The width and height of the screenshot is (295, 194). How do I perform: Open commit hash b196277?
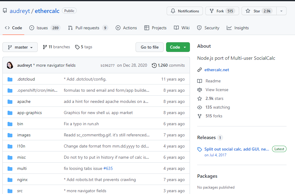point(107,65)
